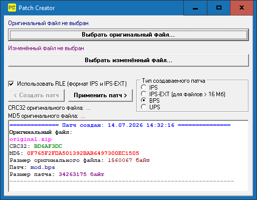257x200 pixels.
Task: Click '34263175 байт' patch size
Action: tap(81, 174)
